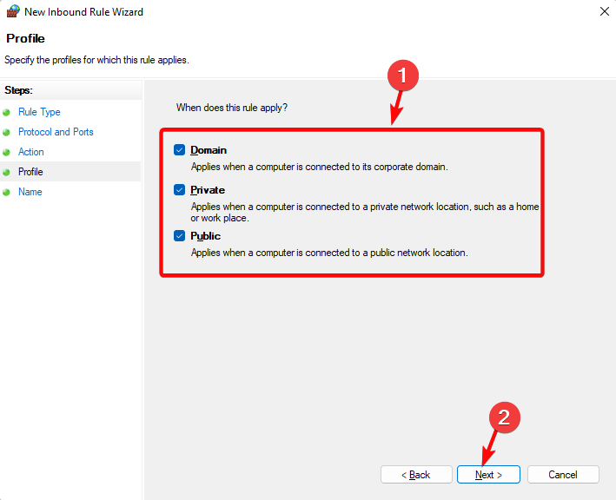Cancel the inbound rule wizard
The width and height of the screenshot is (616, 500).
[563, 475]
